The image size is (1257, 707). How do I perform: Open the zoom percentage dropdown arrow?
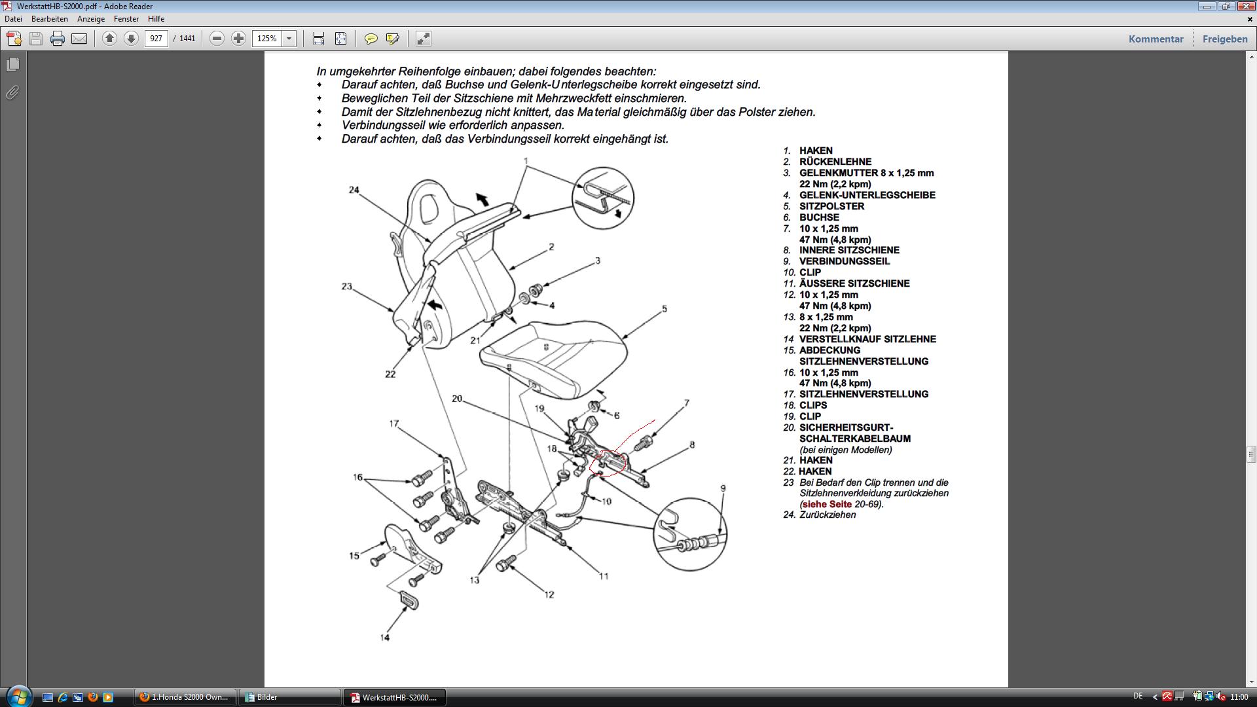(x=289, y=39)
